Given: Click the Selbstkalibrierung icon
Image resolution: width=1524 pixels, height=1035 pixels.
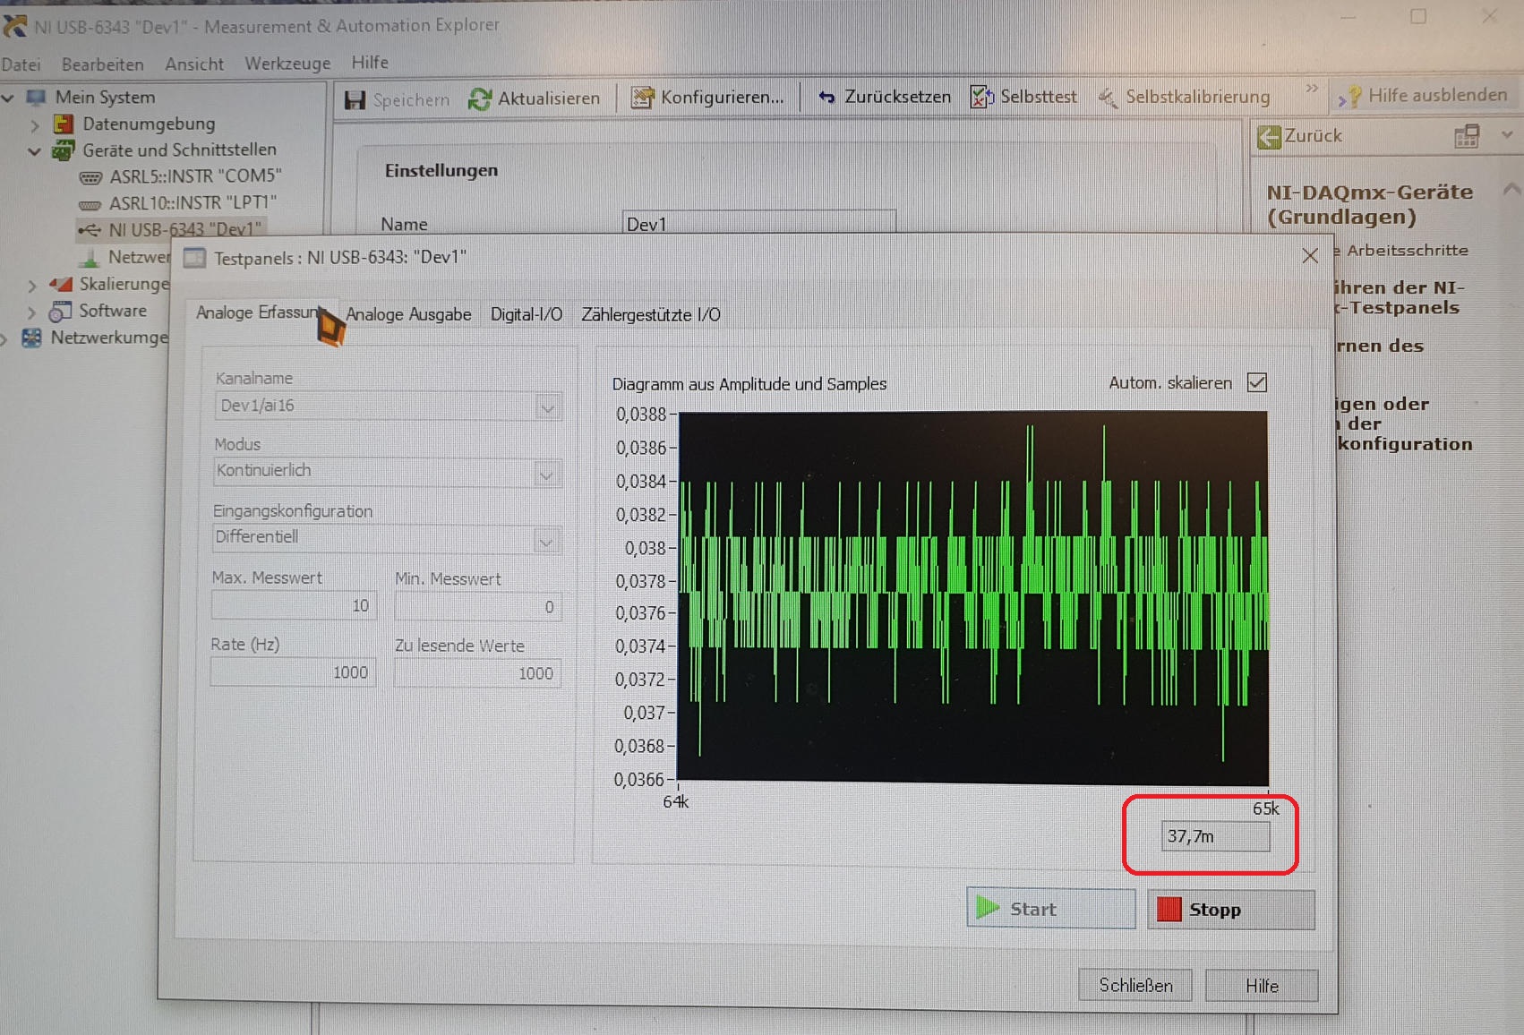Looking at the screenshot, I should click(x=1108, y=97).
